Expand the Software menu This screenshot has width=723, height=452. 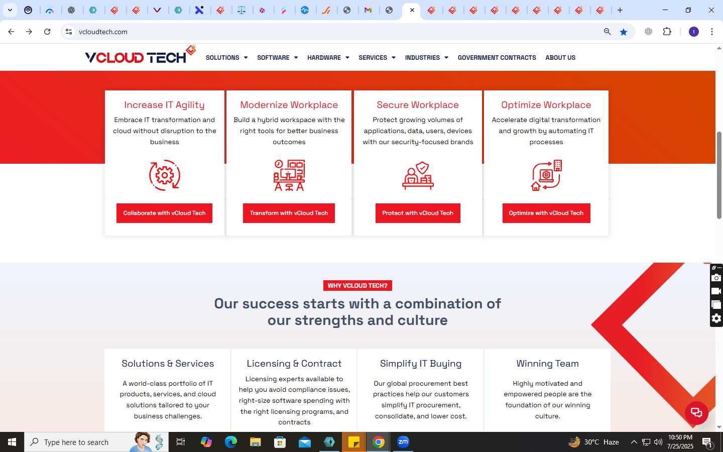(x=277, y=58)
